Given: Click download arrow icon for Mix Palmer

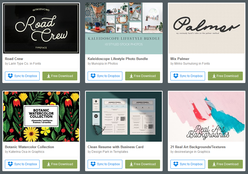Looking at the screenshot, I should pyautogui.click(x=214, y=76).
